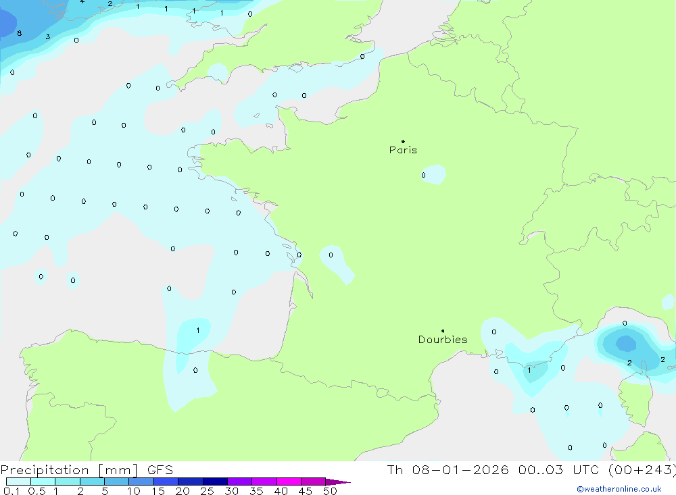Click the precipitation value '8' on the map
This screenshot has height=495, width=676.
[20, 33]
